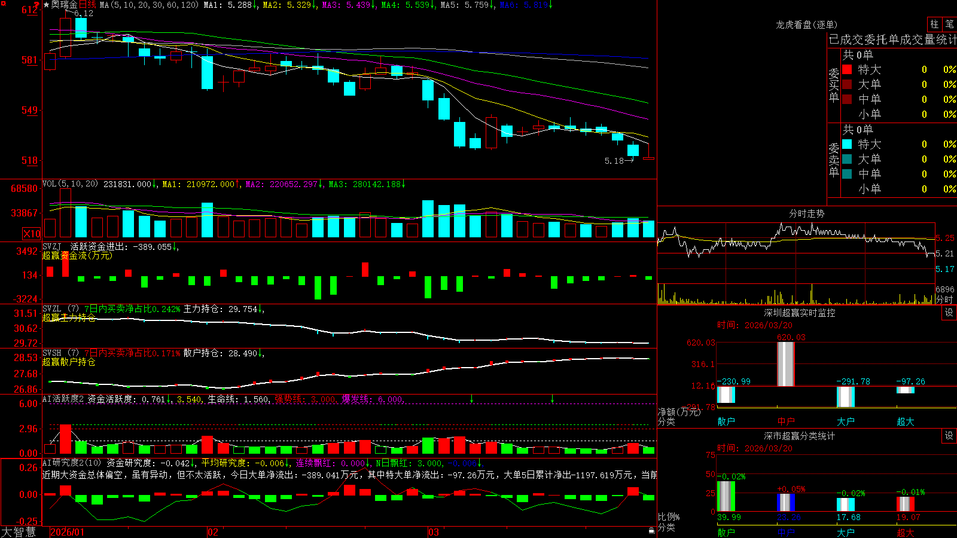This screenshot has width=957, height=538.
Task: Click the 39.99 散户 ratio bar
Action: click(726, 496)
